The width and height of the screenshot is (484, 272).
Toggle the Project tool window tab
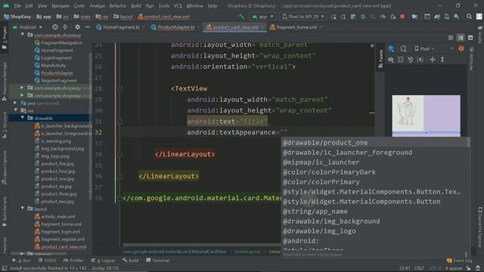[x=5, y=38]
